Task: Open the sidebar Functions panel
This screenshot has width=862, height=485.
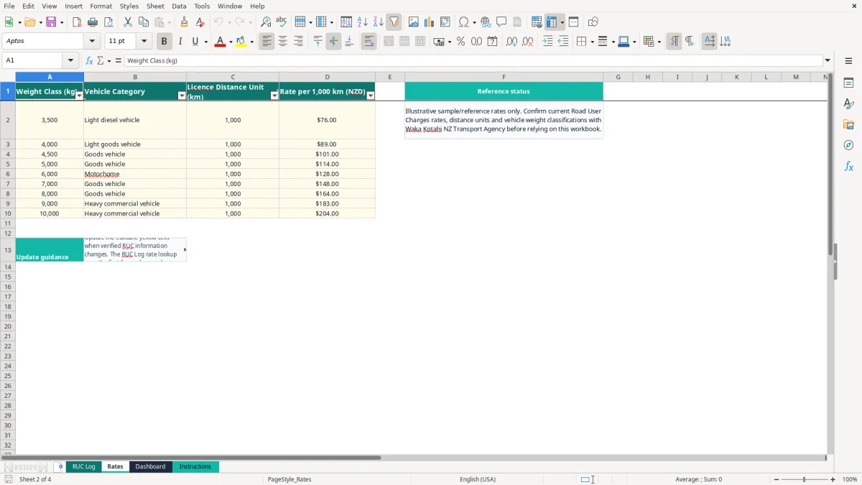Action: tap(848, 166)
